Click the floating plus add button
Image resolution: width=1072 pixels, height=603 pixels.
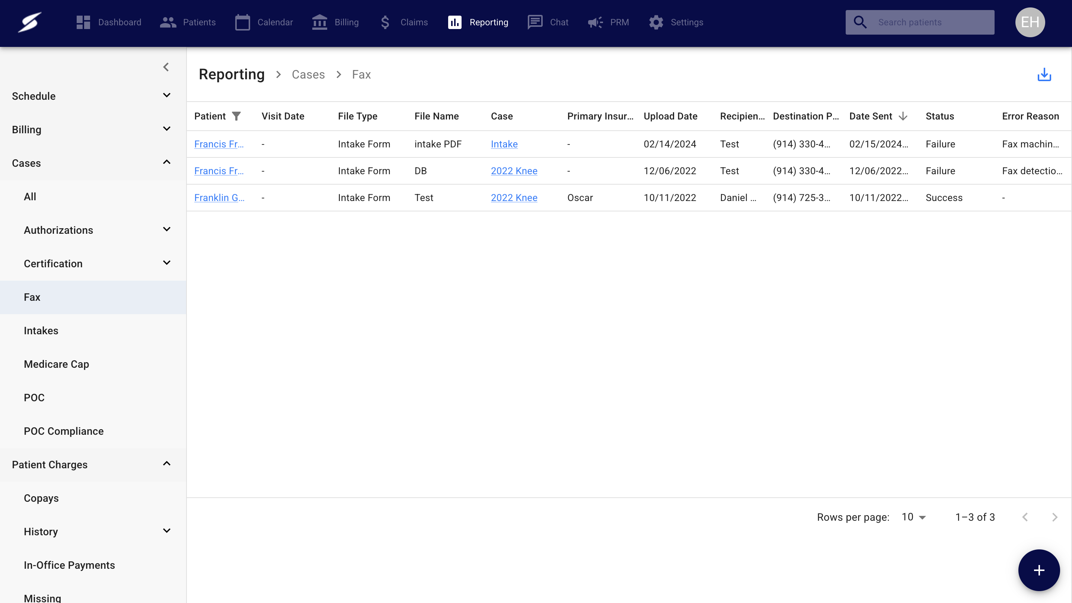[1039, 570]
